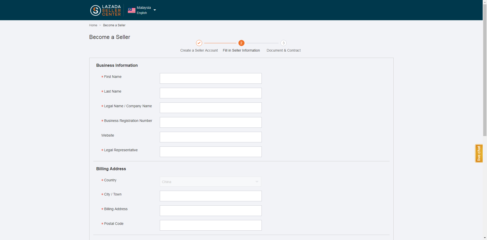Click the Become a Seller breadcrumb text

[114, 25]
